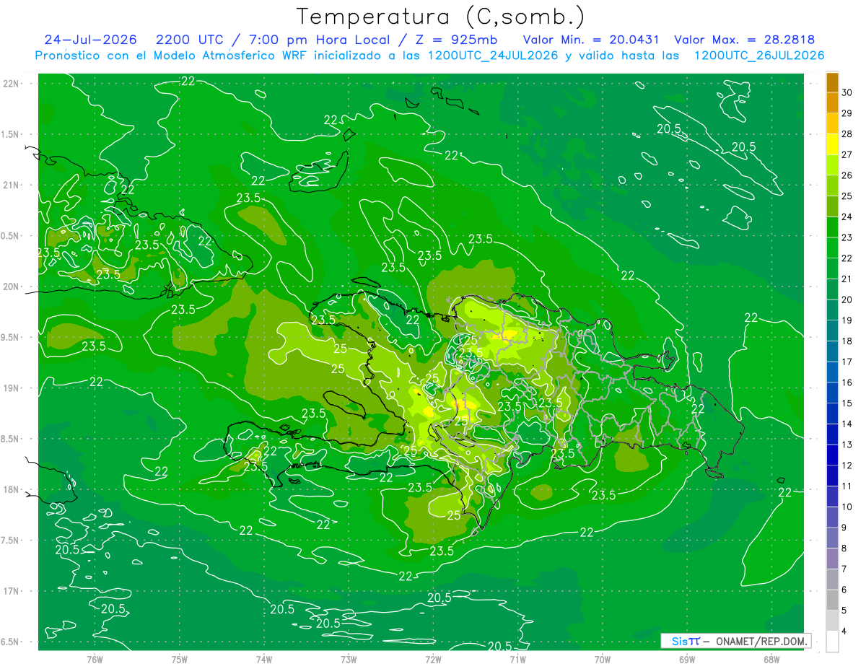Image resolution: width=866 pixels, height=669 pixels.
Task: Click longitude axis label '70W'
Action: 603,660
